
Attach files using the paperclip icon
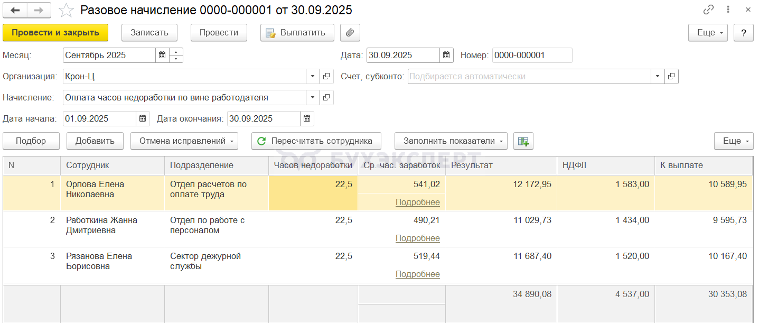coord(350,32)
